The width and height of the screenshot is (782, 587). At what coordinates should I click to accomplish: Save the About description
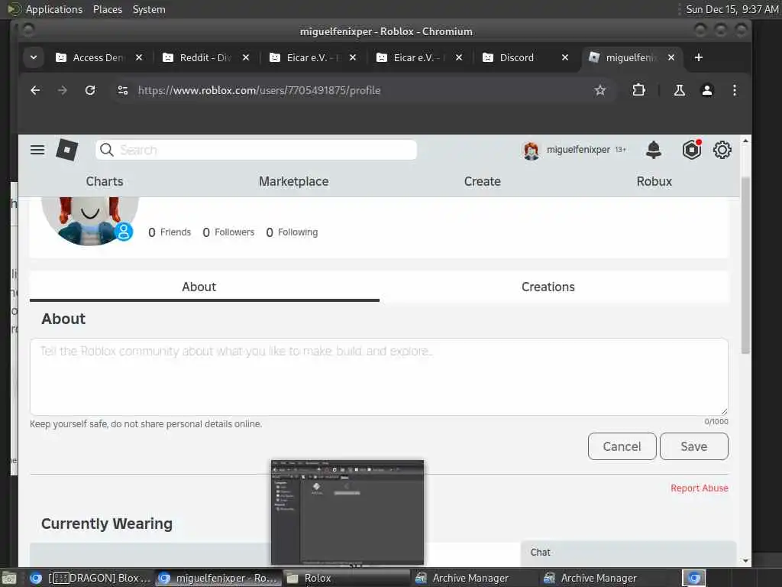(693, 446)
